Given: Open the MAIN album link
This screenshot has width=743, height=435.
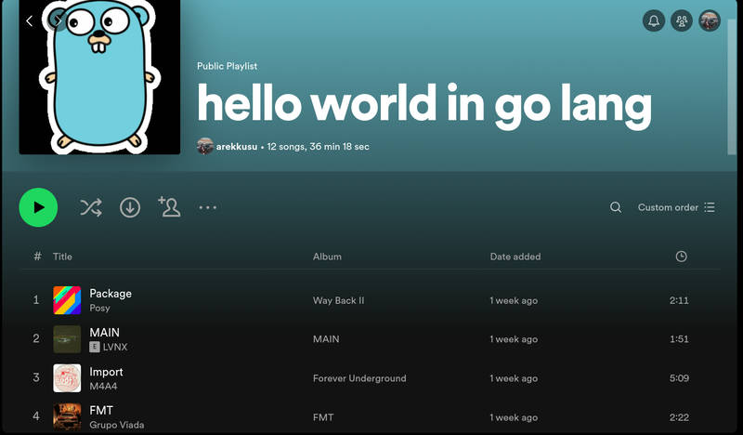Looking at the screenshot, I should 326,339.
